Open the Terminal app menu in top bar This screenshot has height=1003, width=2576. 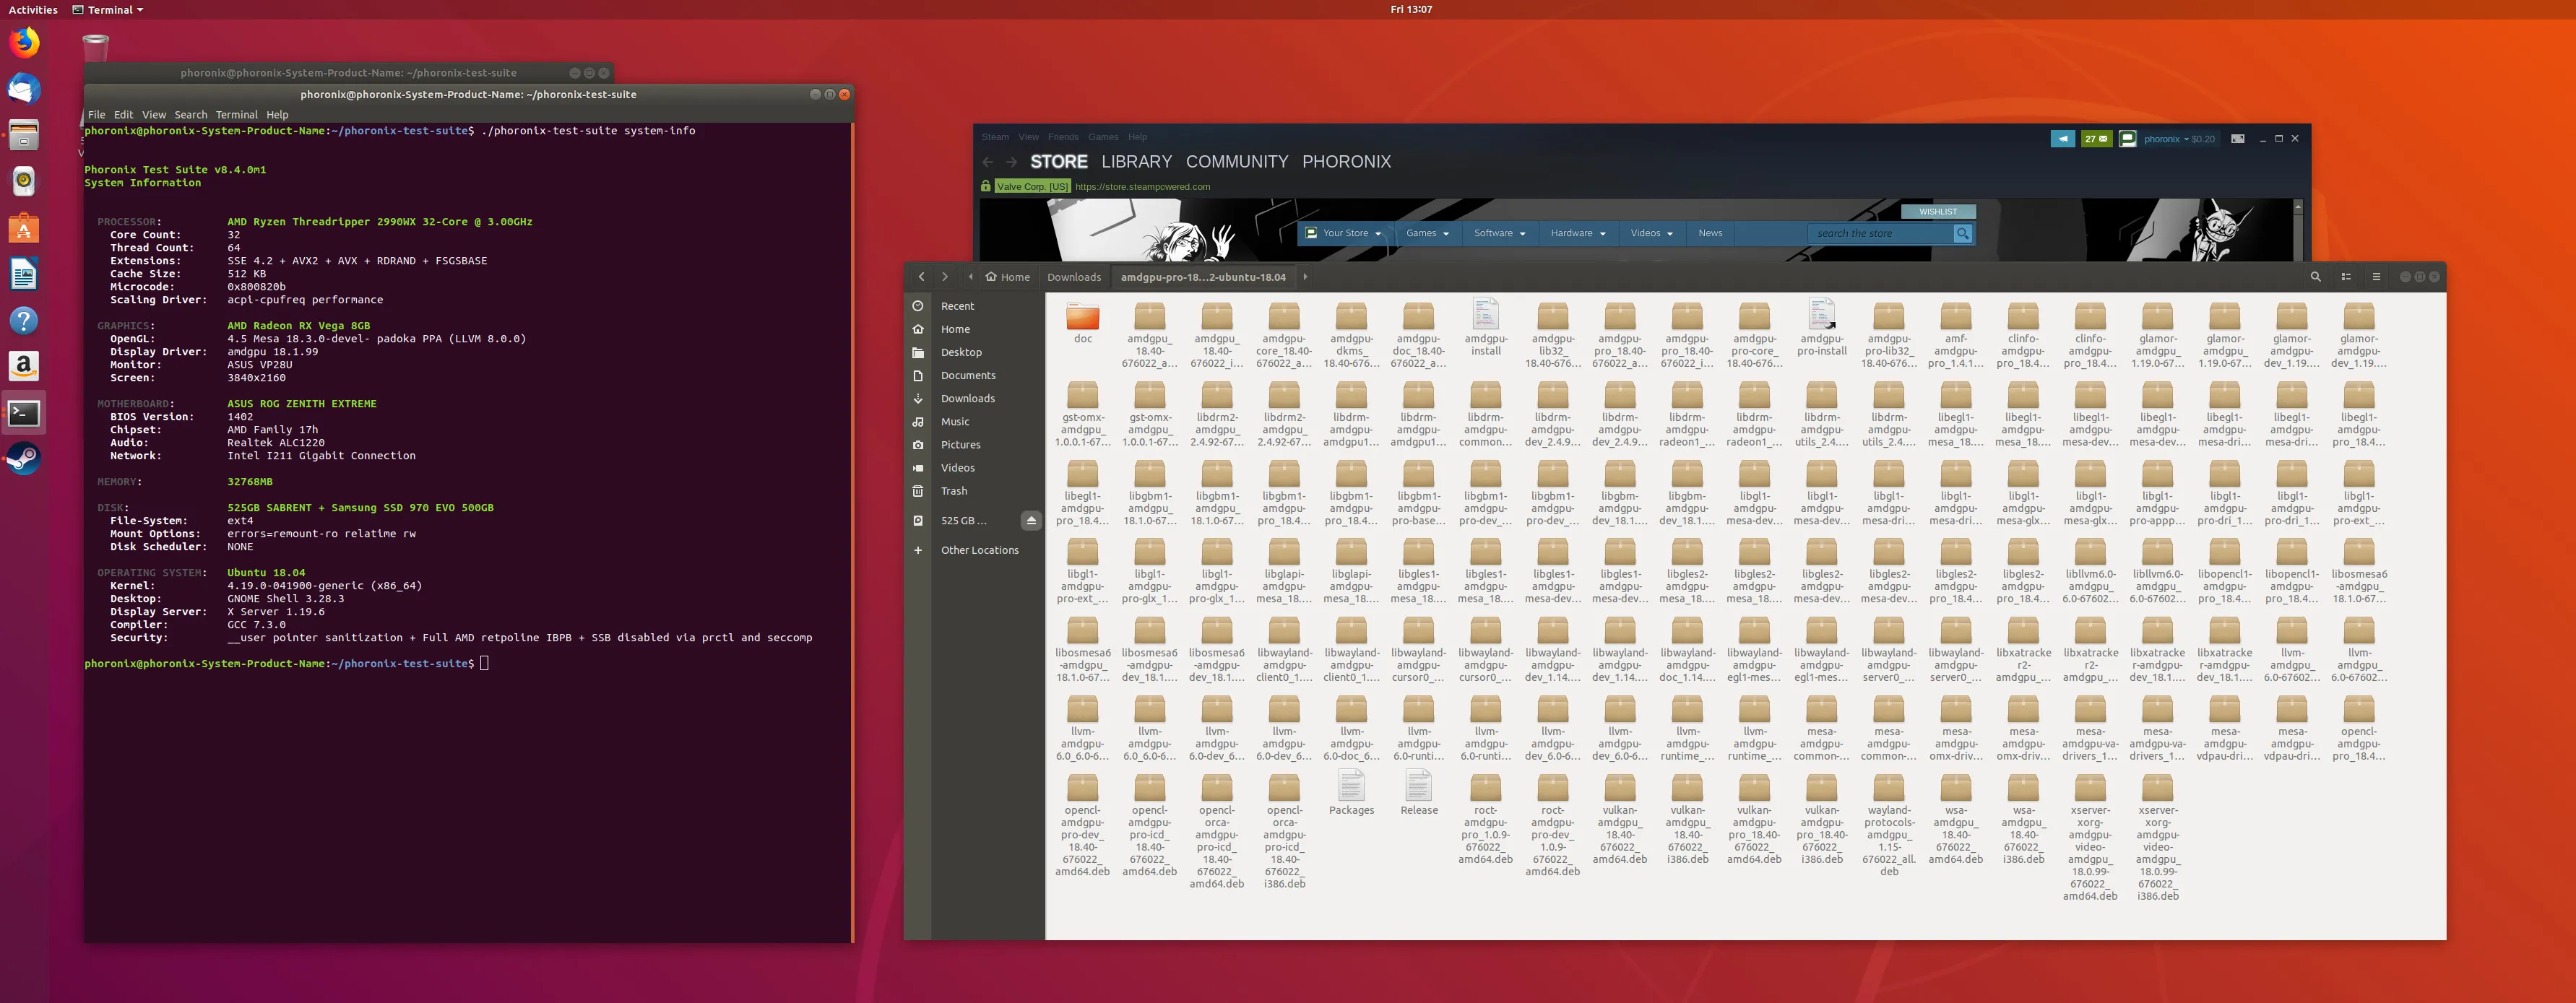point(108,9)
